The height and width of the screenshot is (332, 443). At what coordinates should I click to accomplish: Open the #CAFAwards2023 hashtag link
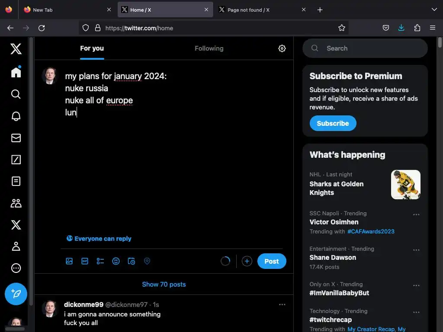371,232
